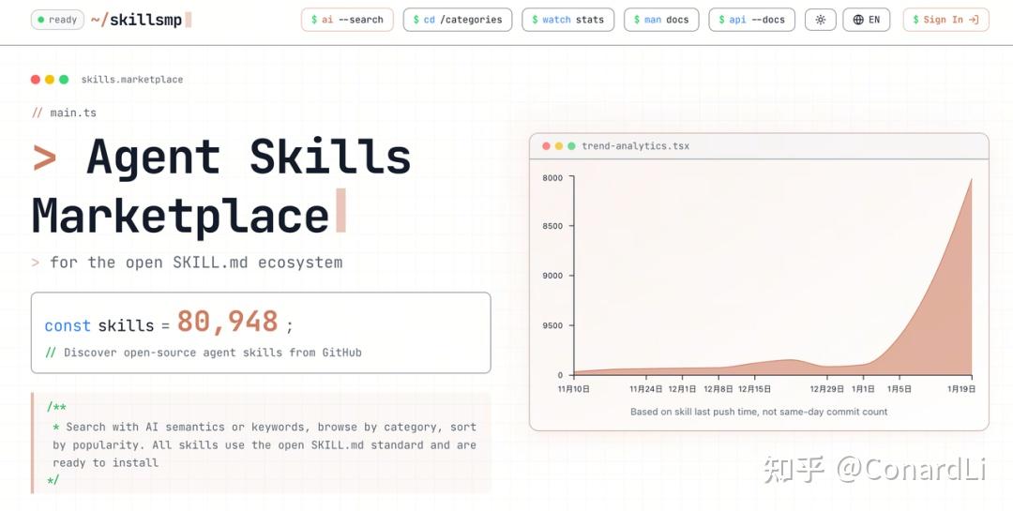Click the "// main.ts" comment text
The height and width of the screenshot is (511, 1013).
64,113
